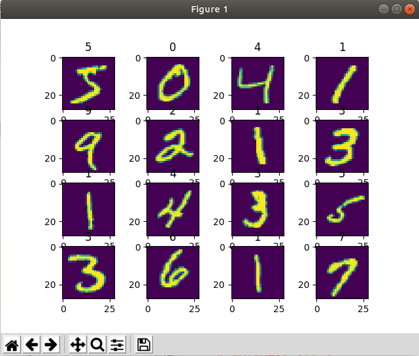419x356 pixels.
Task: Select the digit 7 subplot image
Action: tap(342, 272)
